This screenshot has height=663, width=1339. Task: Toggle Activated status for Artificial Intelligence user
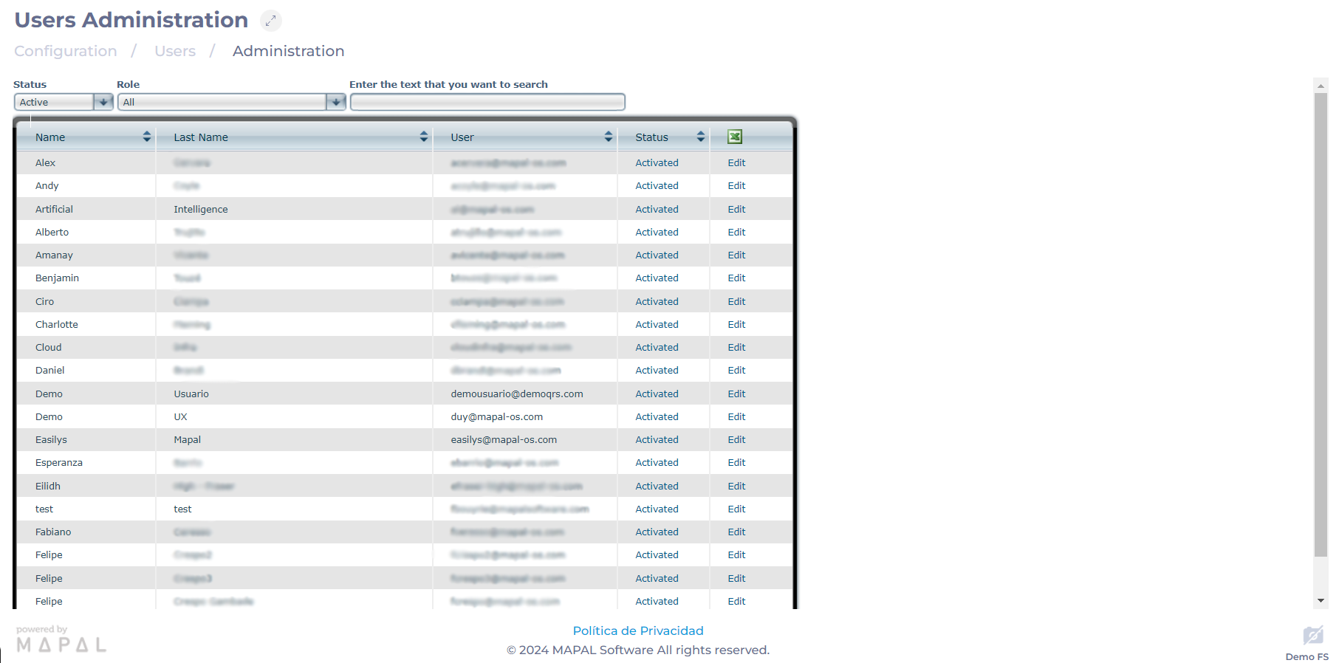[x=657, y=210]
